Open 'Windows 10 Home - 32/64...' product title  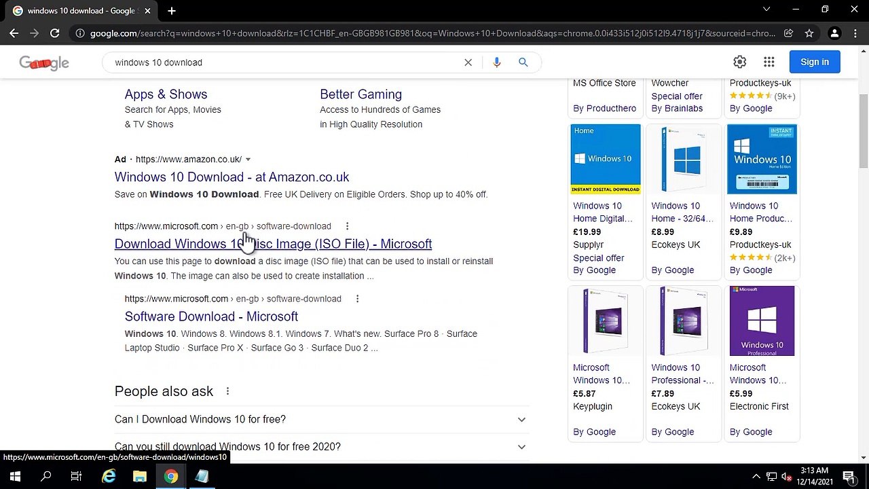682,212
